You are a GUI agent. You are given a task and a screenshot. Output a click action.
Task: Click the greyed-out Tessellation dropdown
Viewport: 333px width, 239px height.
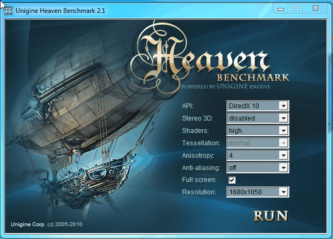pyautogui.click(x=258, y=143)
